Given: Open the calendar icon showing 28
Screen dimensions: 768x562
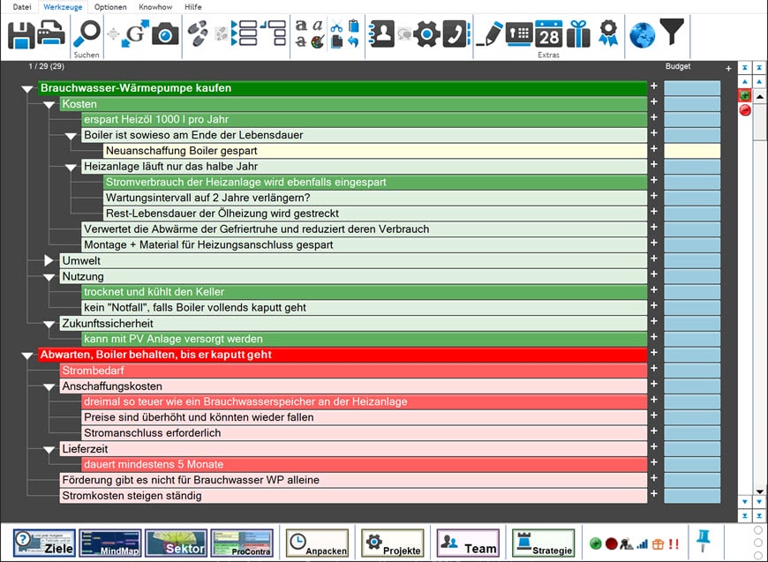Looking at the screenshot, I should click(x=548, y=34).
